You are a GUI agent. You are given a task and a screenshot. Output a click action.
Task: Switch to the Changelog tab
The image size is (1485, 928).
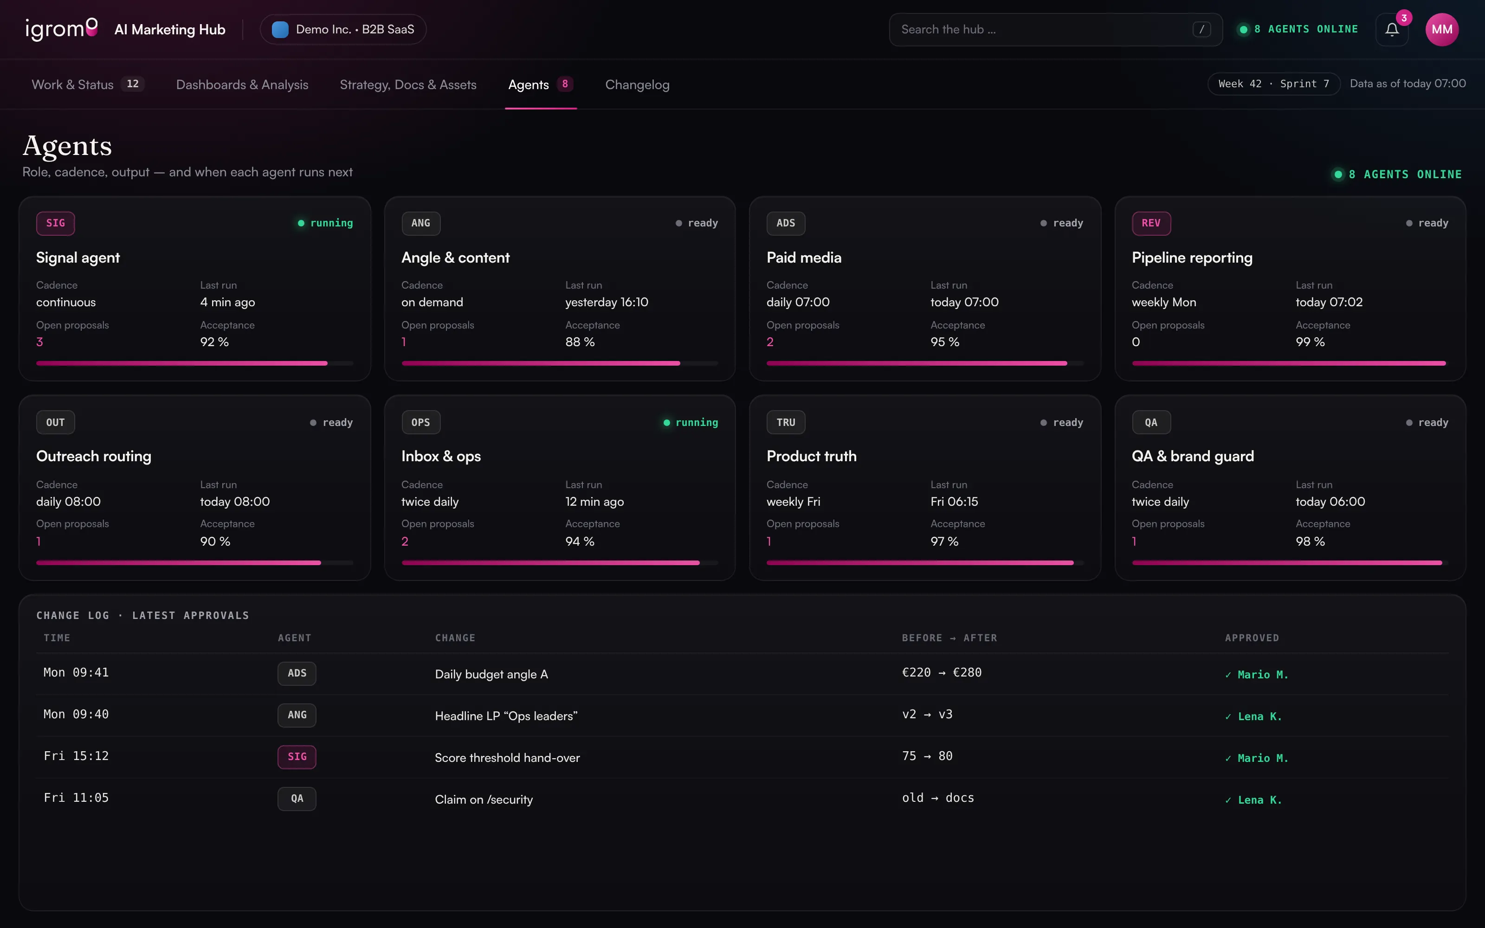point(637,85)
